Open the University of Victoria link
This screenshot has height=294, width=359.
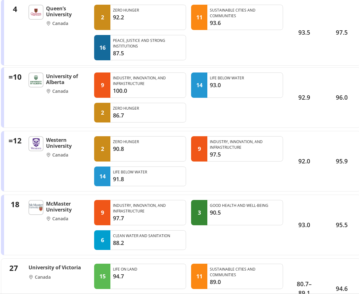[55, 267]
